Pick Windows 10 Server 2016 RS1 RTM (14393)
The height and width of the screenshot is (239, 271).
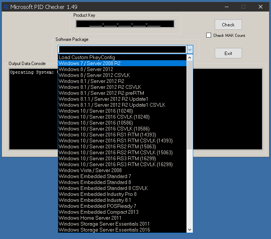[122, 135]
